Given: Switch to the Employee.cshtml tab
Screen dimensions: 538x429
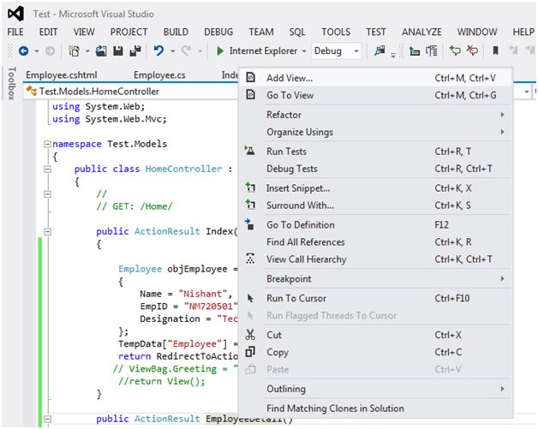Looking at the screenshot, I should 61,75.
